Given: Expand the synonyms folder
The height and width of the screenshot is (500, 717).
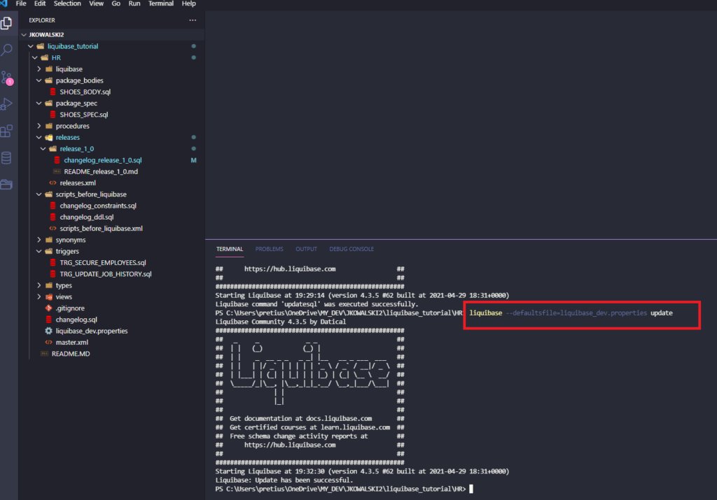Looking at the screenshot, I should click(39, 240).
